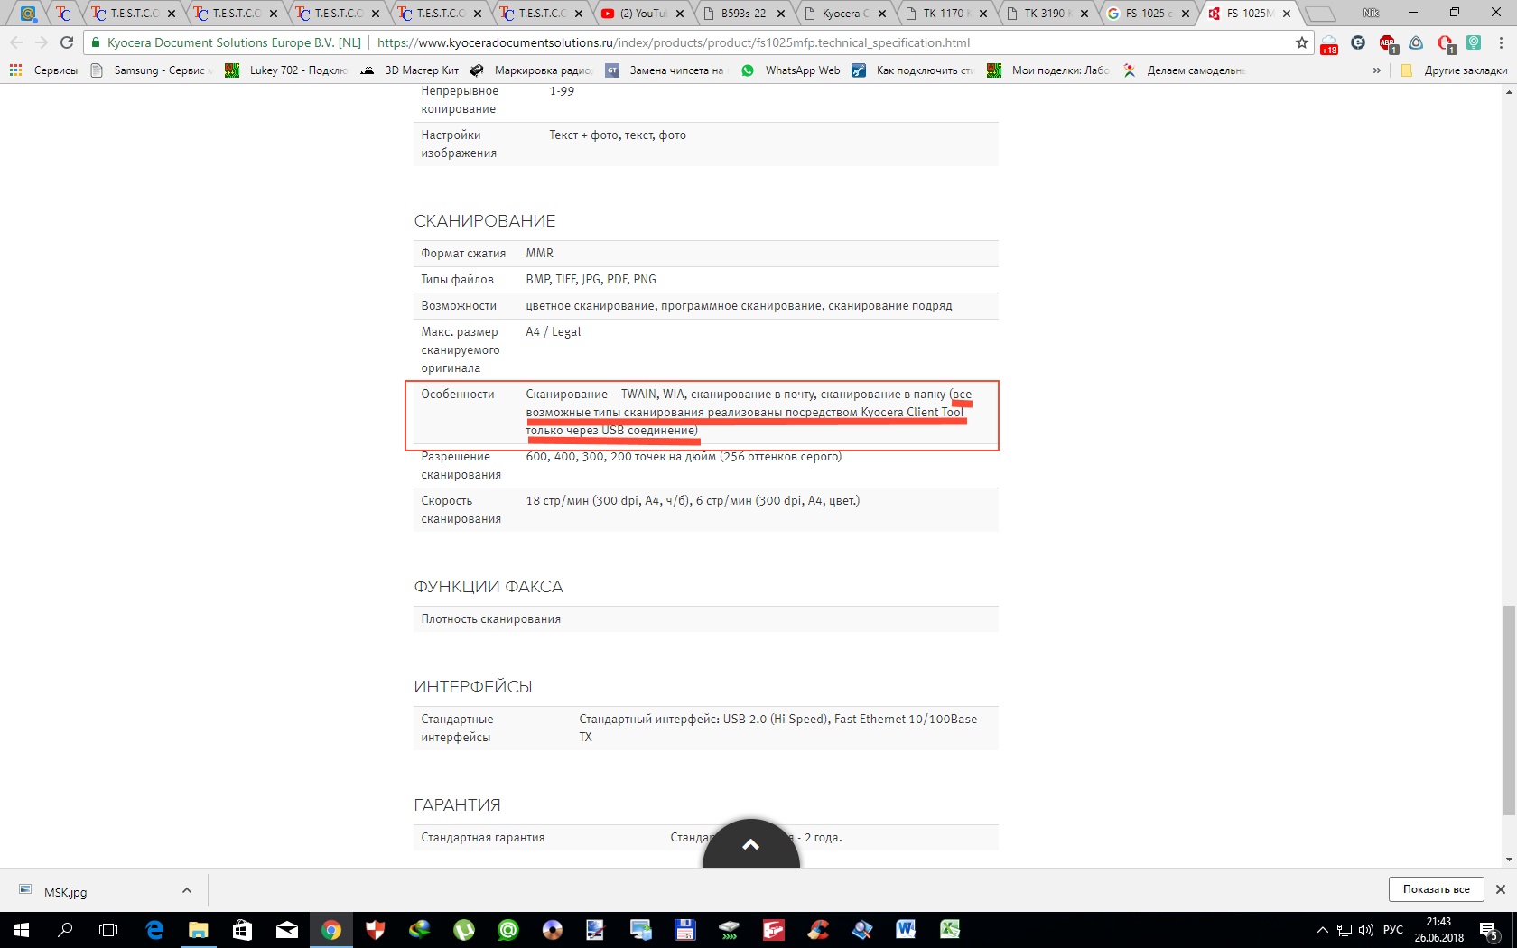Reload the current page
This screenshot has height=948, width=1517.
click(66, 42)
